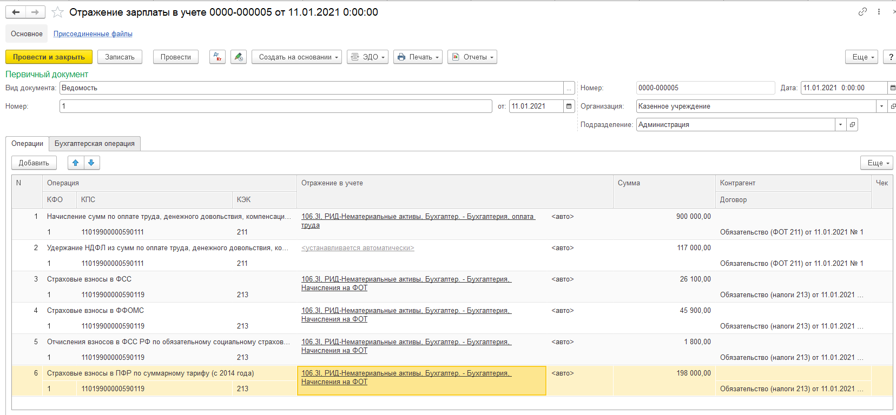The image size is (896, 415).
Task: Click the Сумма column header
Action: 664,191
